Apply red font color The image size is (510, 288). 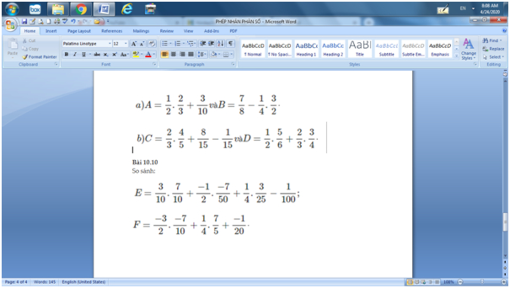click(x=148, y=54)
